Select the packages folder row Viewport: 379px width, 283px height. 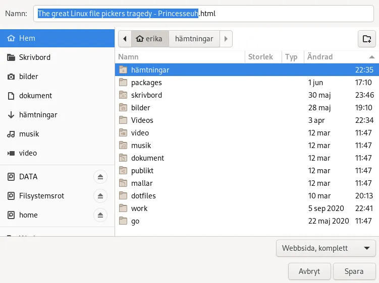[146, 83]
